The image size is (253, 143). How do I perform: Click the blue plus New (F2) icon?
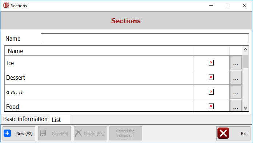7,133
